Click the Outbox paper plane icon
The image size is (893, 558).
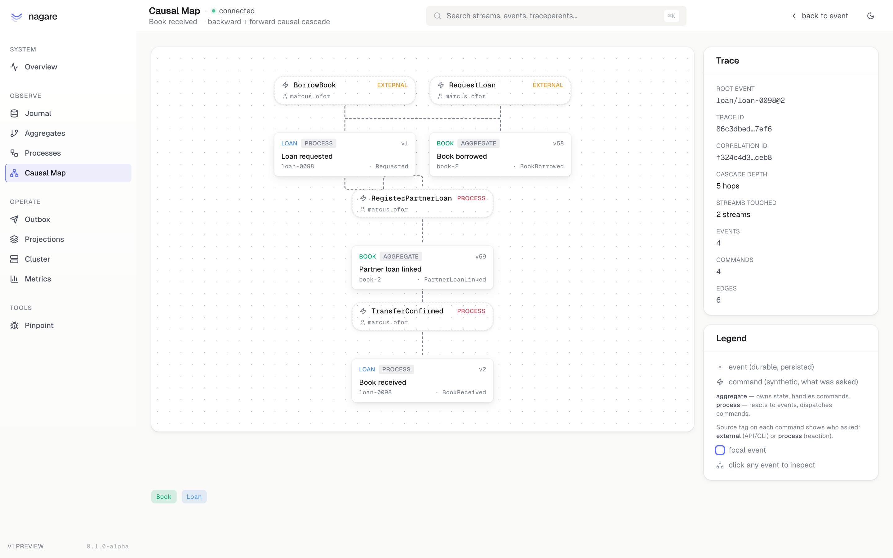(x=14, y=219)
